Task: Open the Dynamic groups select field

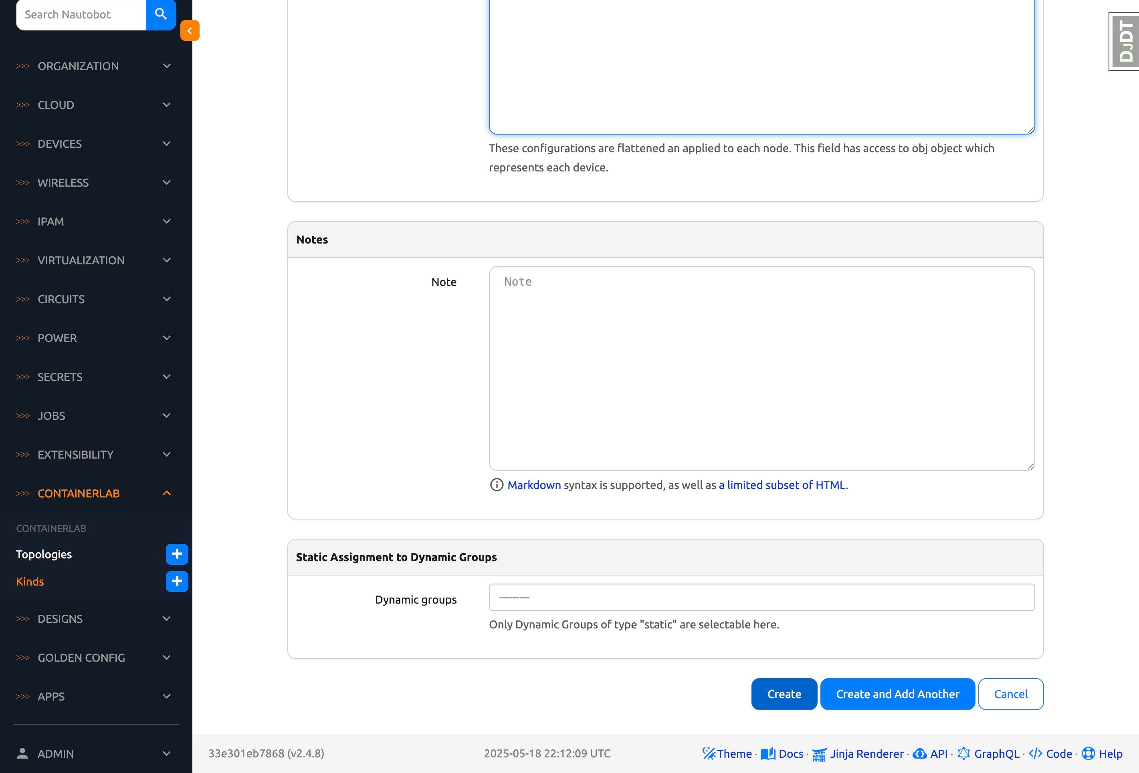Action: 761,597
